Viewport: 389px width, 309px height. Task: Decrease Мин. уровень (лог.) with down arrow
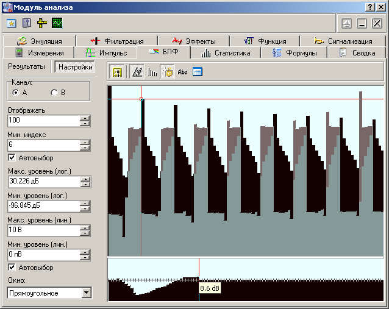point(85,209)
